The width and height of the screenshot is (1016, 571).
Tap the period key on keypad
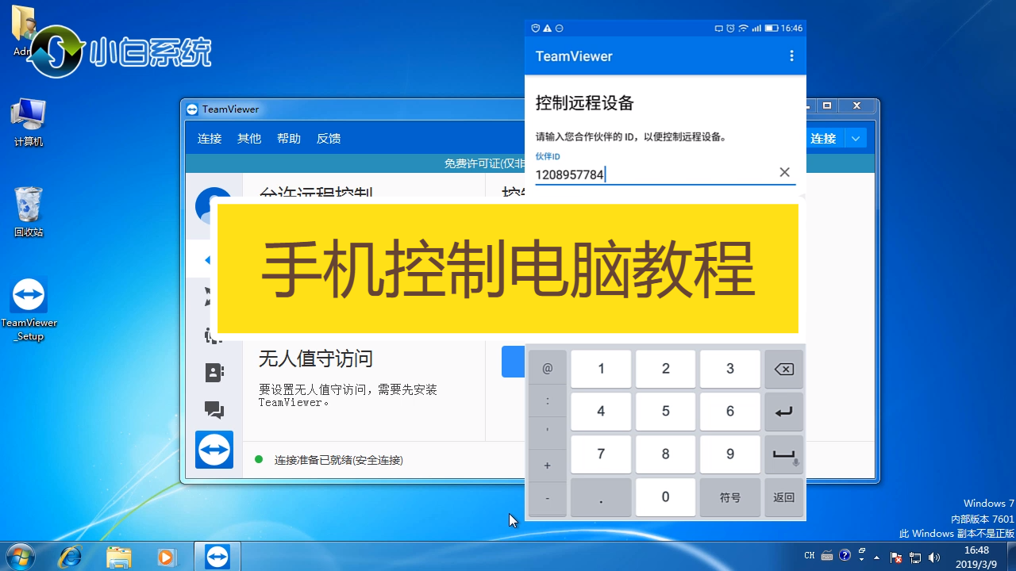tap(601, 497)
